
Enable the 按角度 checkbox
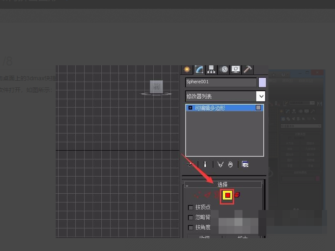point(191,228)
